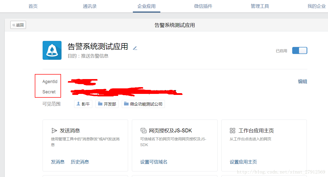Switch to the 微信插件 tab

pyautogui.click(x=203, y=6)
